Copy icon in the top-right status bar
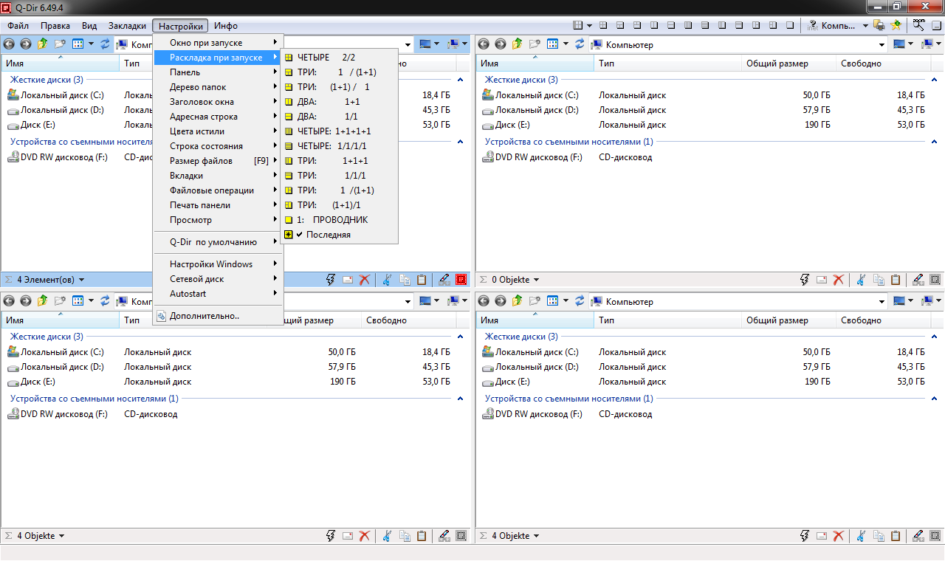The image size is (945, 561). point(879,280)
